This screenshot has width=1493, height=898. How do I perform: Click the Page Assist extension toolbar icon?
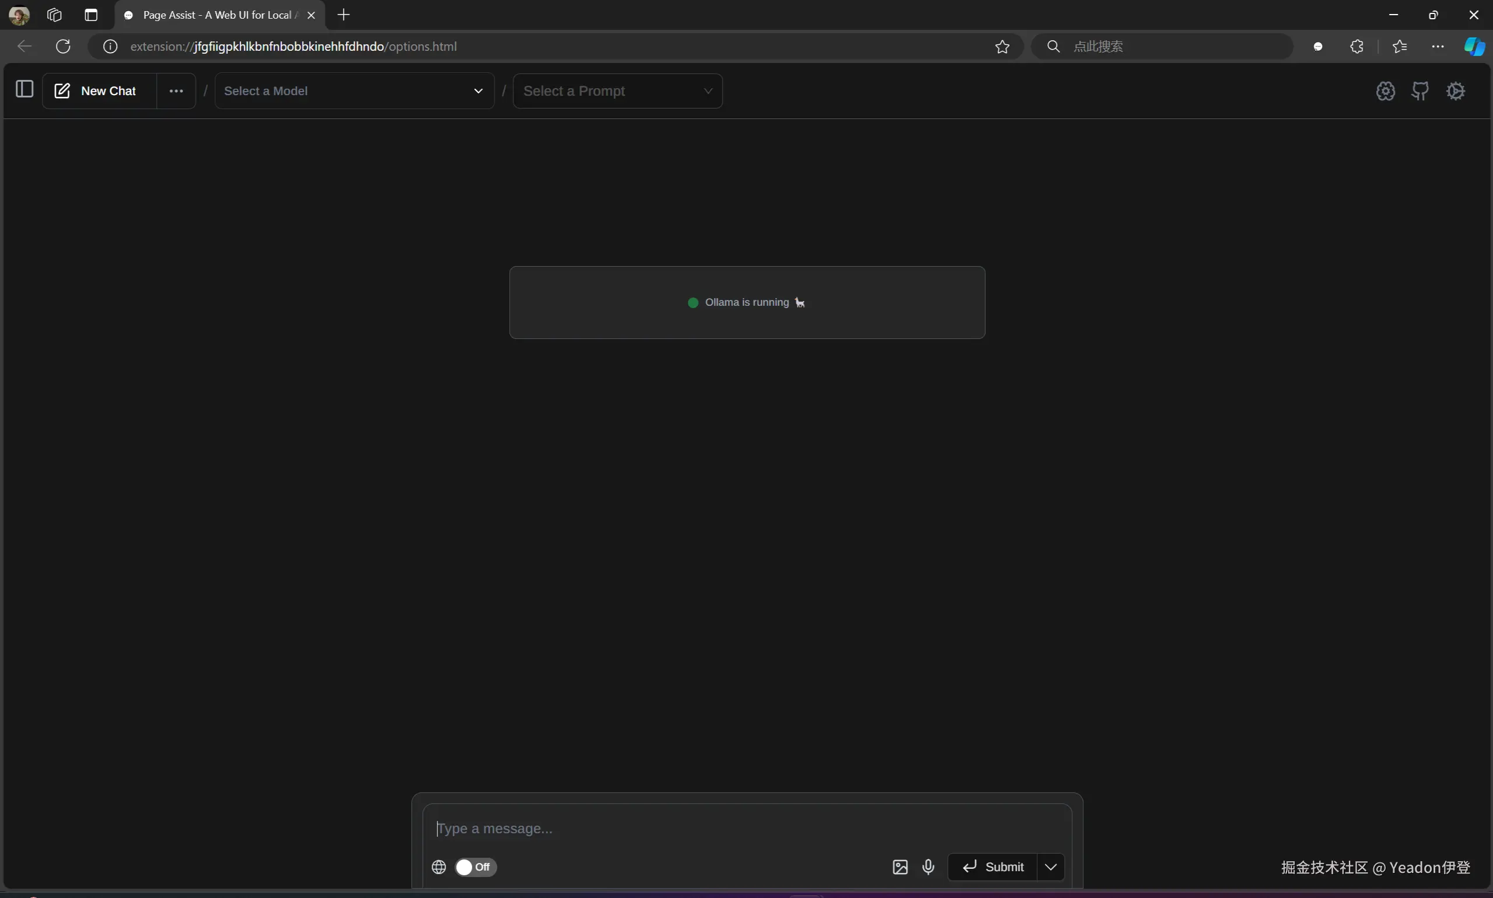click(x=1318, y=47)
